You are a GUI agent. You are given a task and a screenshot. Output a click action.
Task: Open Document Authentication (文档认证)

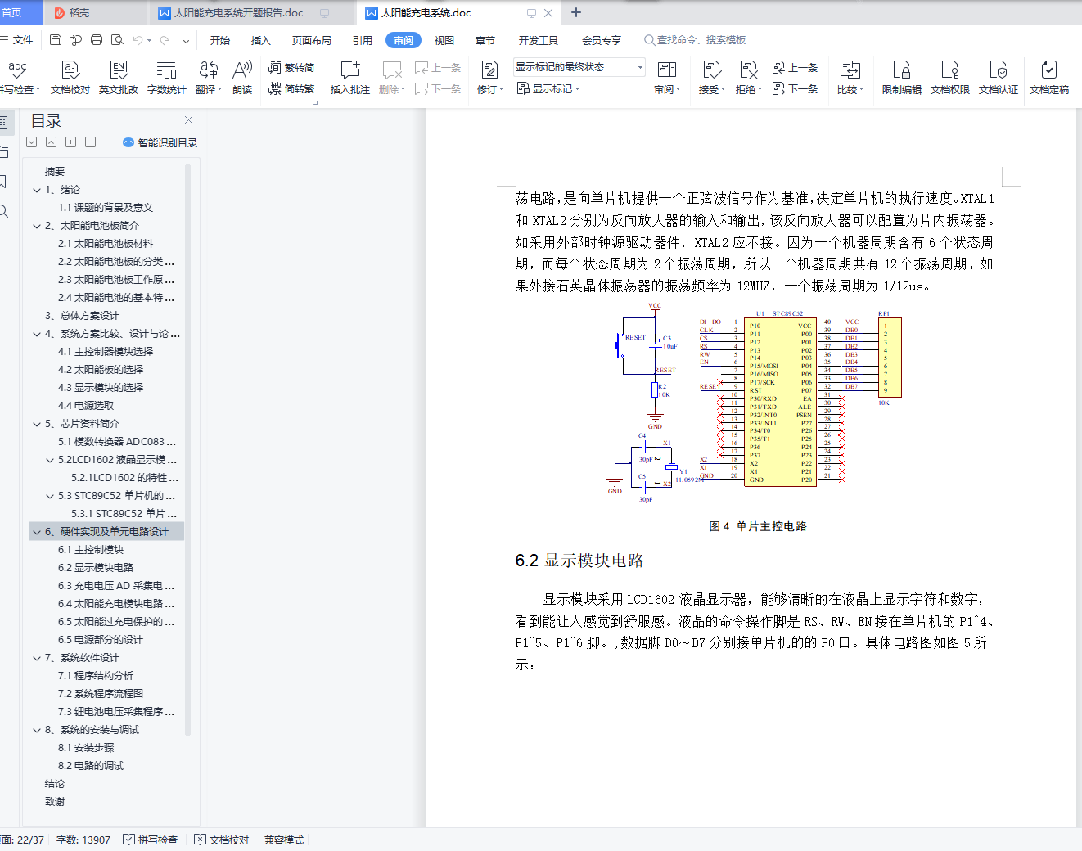999,78
